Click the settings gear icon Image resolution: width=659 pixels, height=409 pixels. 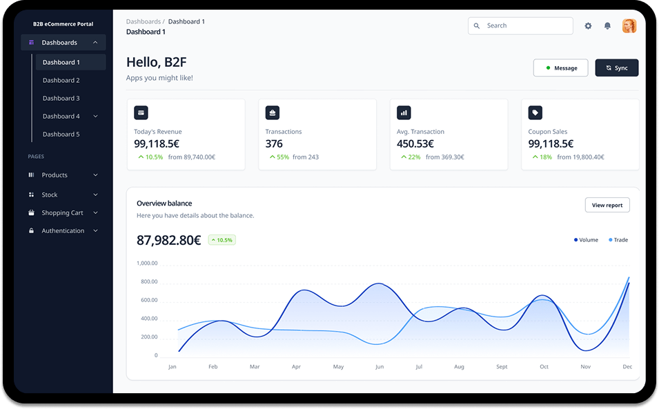pyautogui.click(x=588, y=26)
